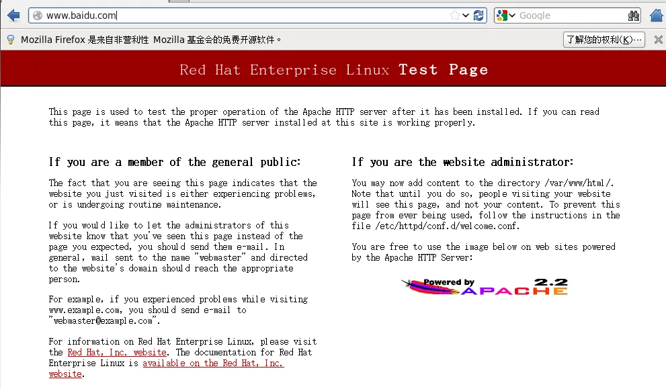This screenshot has width=666, height=389.
Task: Go to the home page
Action: pyautogui.click(x=657, y=15)
